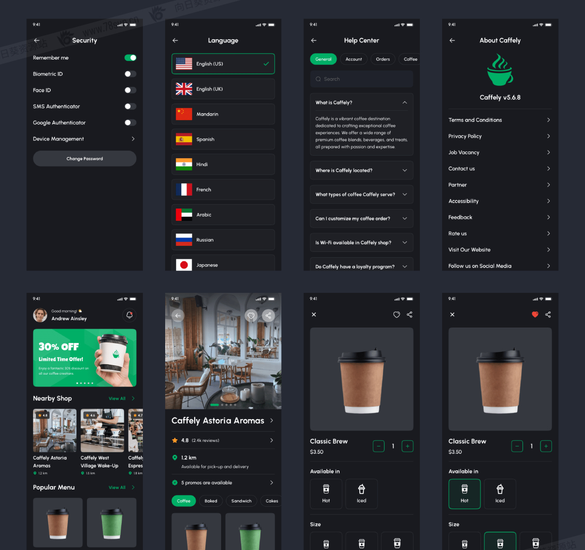Click the Help Center search field
The width and height of the screenshot is (585, 550).
(x=361, y=79)
